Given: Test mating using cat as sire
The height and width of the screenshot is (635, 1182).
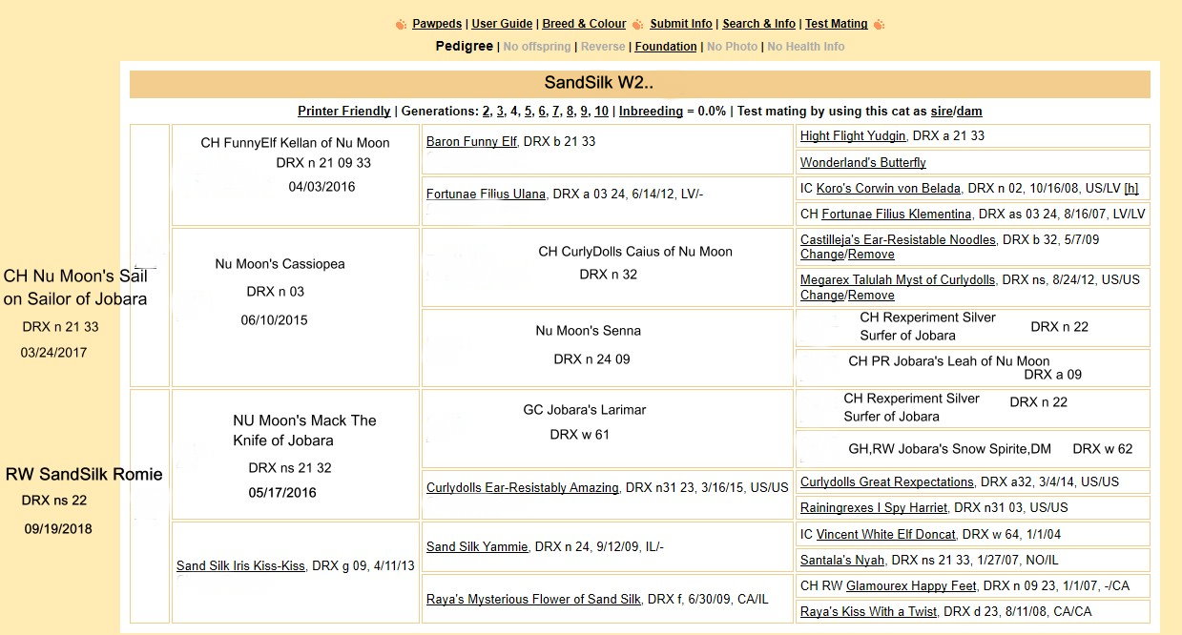Looking at the screenshot, I should (941, 111).
